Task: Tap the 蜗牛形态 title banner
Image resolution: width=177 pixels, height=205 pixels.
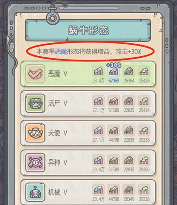Action: click(88, 30)
